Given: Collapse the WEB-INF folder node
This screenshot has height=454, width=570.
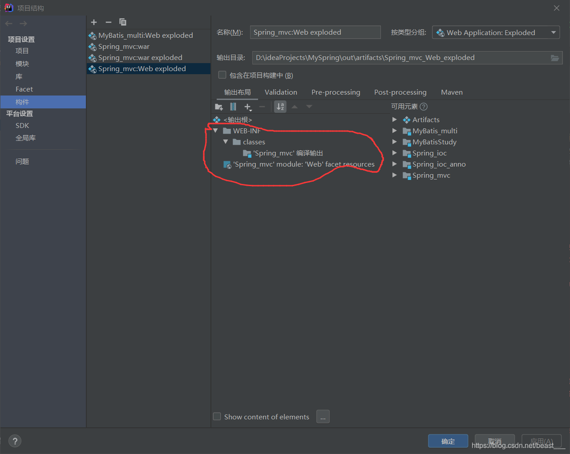Looking at the screenshot, I should coord(215,131).
